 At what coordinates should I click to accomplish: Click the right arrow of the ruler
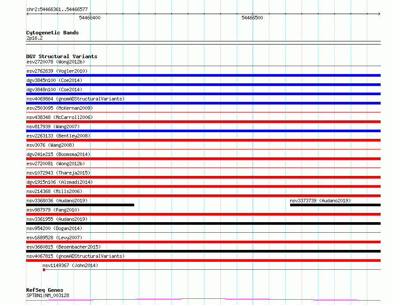[x=379, y=14]
